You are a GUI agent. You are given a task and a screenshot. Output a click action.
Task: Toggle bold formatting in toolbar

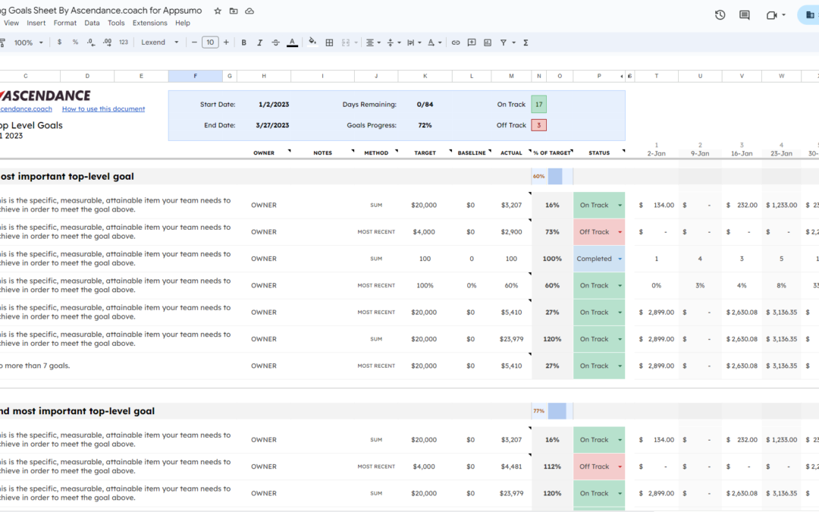coord(243,42)
